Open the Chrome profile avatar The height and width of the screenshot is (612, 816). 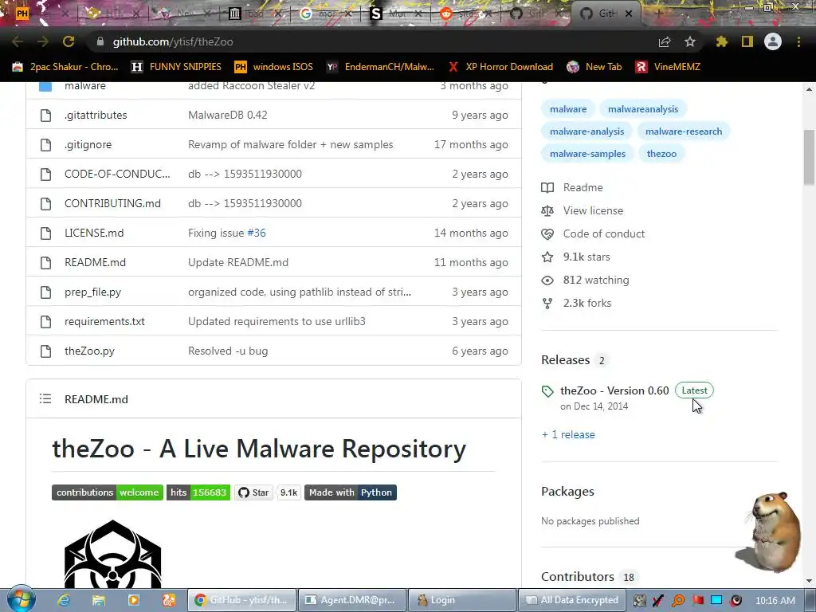coord(773,41)
